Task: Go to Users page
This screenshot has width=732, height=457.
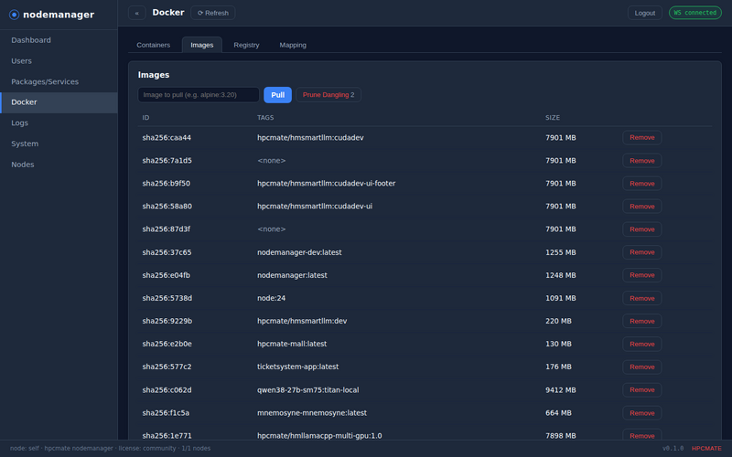Action: point(59,61)
